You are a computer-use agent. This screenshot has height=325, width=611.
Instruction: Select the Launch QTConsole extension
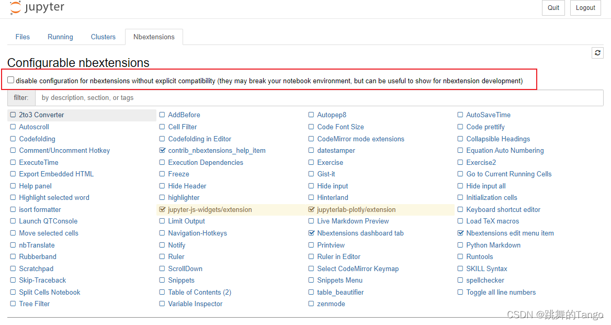coord(48,221)
